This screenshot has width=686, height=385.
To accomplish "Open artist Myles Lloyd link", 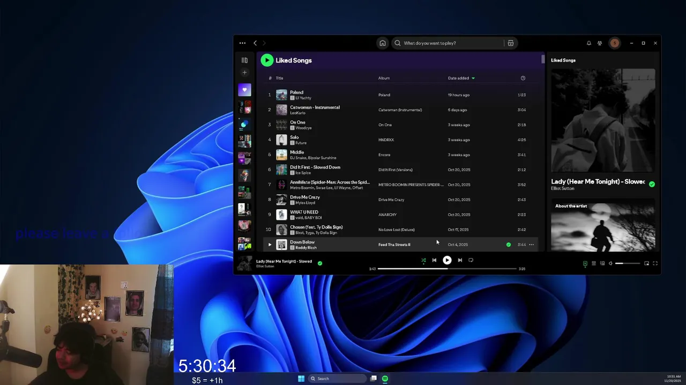I will click(x=305, y=203).
